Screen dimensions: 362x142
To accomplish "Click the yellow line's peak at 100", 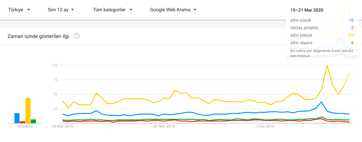I will pyautogui.click(x=327, y=66).
